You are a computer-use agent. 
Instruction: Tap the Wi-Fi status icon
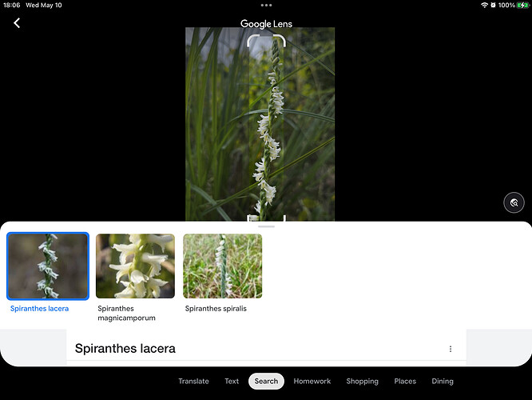click(484, 5)
